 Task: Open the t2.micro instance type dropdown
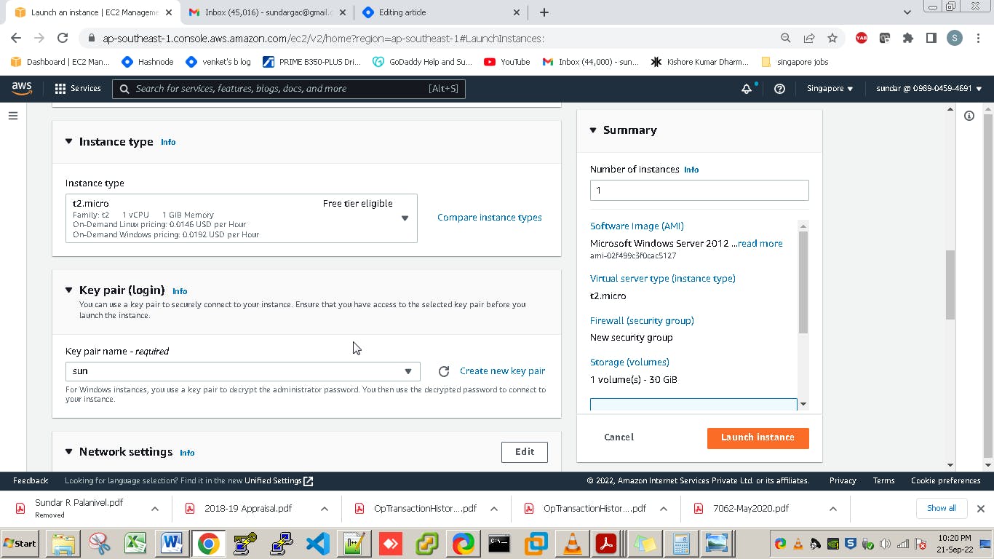(x=242, y=218)
